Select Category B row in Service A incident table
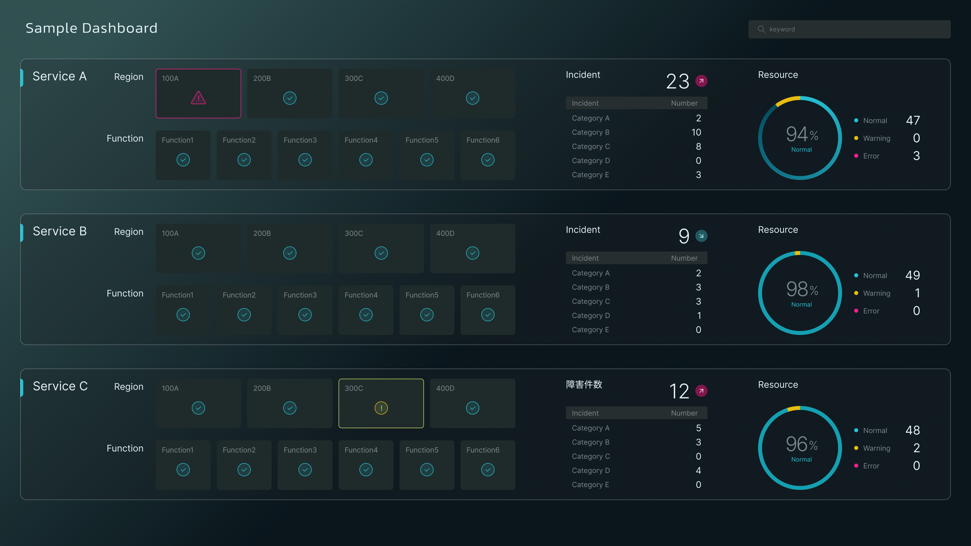The image size is (971, 546). click(636, 132)
